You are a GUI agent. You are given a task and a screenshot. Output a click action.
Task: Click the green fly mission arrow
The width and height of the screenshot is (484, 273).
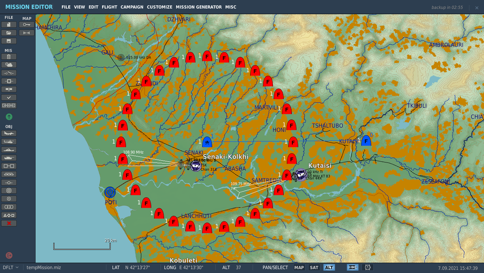pyautogui.click(x=9, y=117)
